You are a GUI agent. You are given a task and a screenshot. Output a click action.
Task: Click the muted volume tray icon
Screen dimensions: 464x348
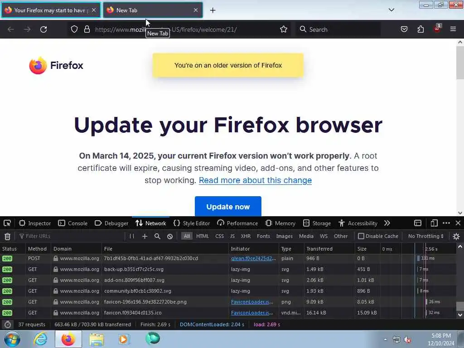pos(408,340)
